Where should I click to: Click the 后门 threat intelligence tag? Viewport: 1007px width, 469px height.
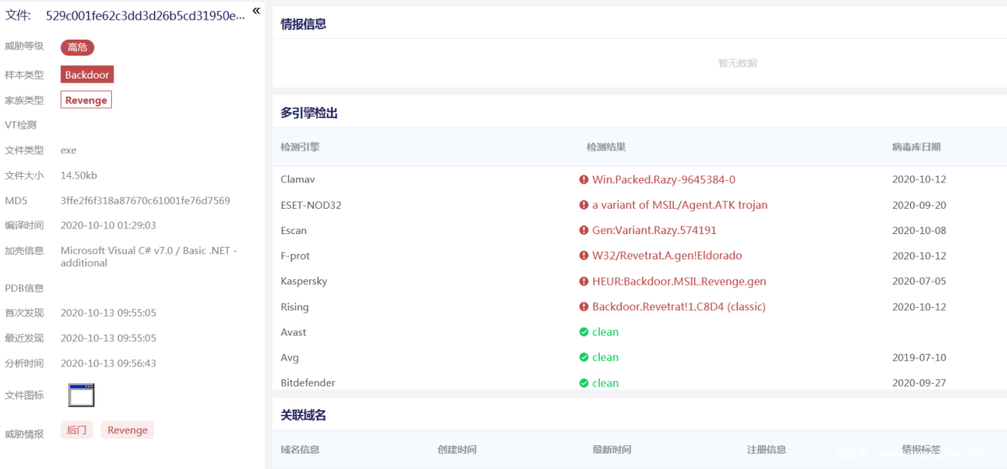(77, 430)
